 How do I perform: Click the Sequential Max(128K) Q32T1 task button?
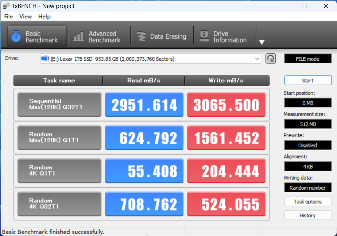click(59, 105)
